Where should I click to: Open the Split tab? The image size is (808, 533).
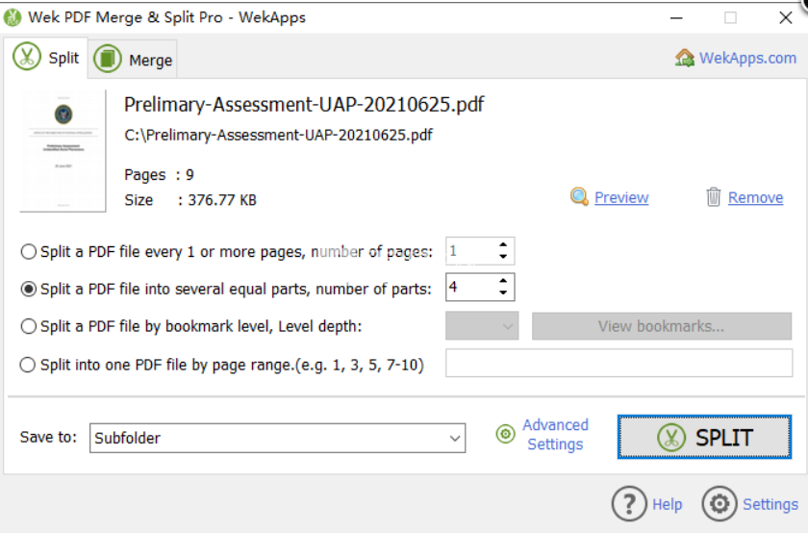46,57
